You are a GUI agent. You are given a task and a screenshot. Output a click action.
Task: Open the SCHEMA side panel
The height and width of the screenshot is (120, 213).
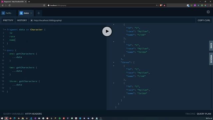[211, 59]
